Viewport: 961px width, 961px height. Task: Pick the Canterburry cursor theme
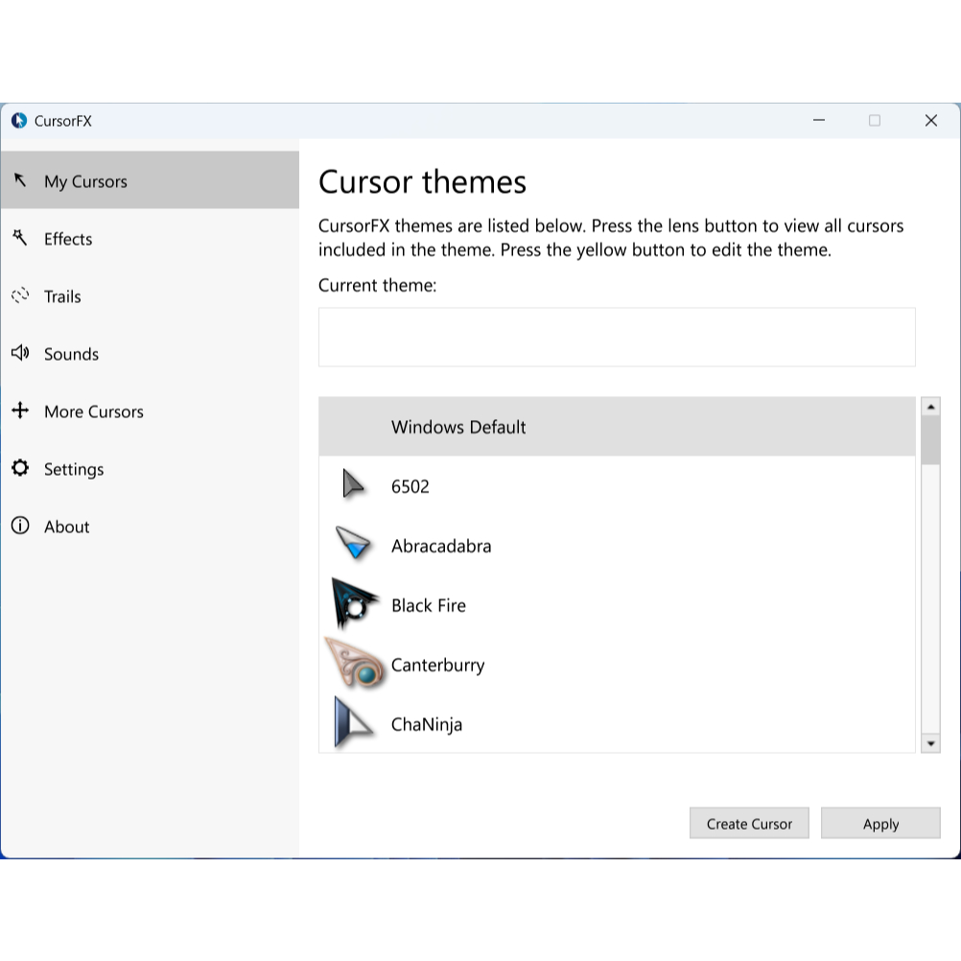(437, 665)
